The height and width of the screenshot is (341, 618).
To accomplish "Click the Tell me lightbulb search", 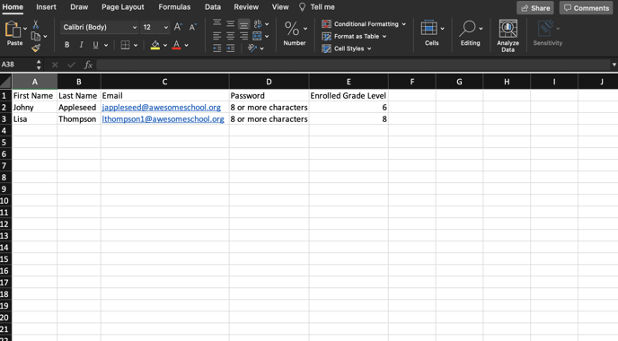I will (317, 7).
